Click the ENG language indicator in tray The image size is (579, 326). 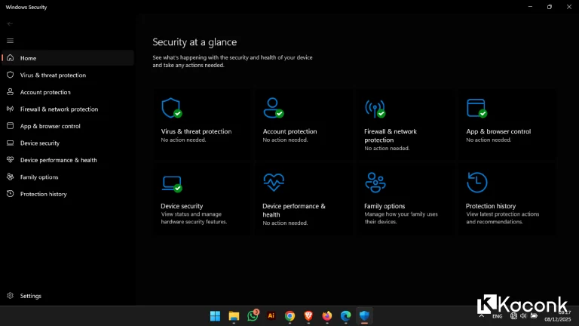pyautogui.click(x=498, y=316)
